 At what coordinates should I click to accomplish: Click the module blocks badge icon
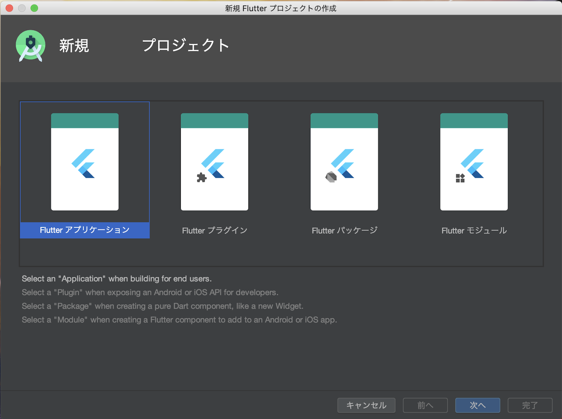[x=460, y=178]
